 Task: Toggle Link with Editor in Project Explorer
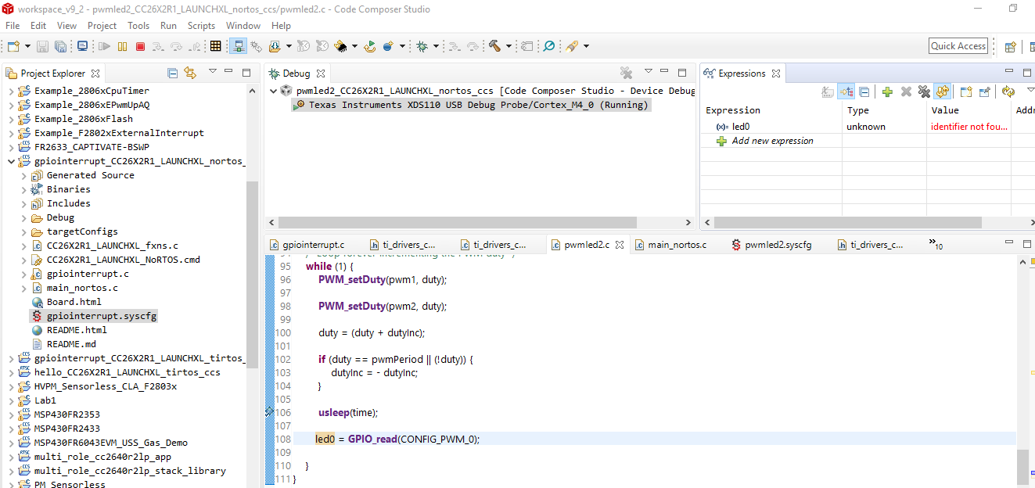click(x=190, y=74)
